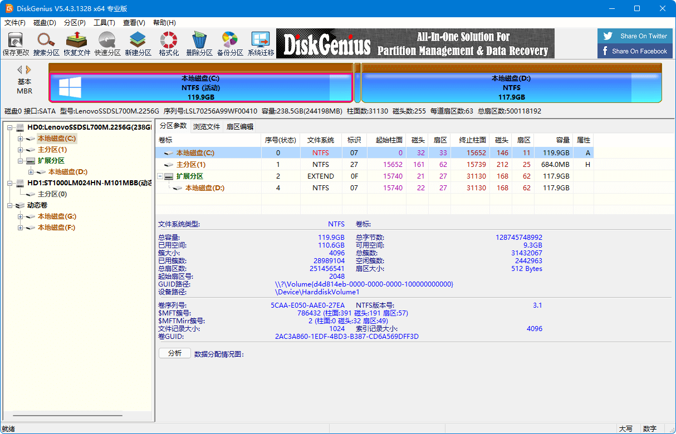Open the 分区(P) menu

[x=75, y=23]
